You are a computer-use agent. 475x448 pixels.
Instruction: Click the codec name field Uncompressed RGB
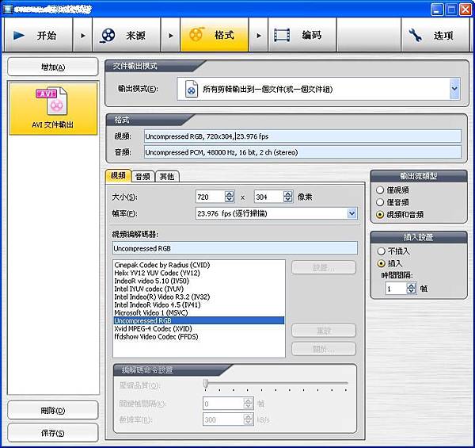[235, 248]
